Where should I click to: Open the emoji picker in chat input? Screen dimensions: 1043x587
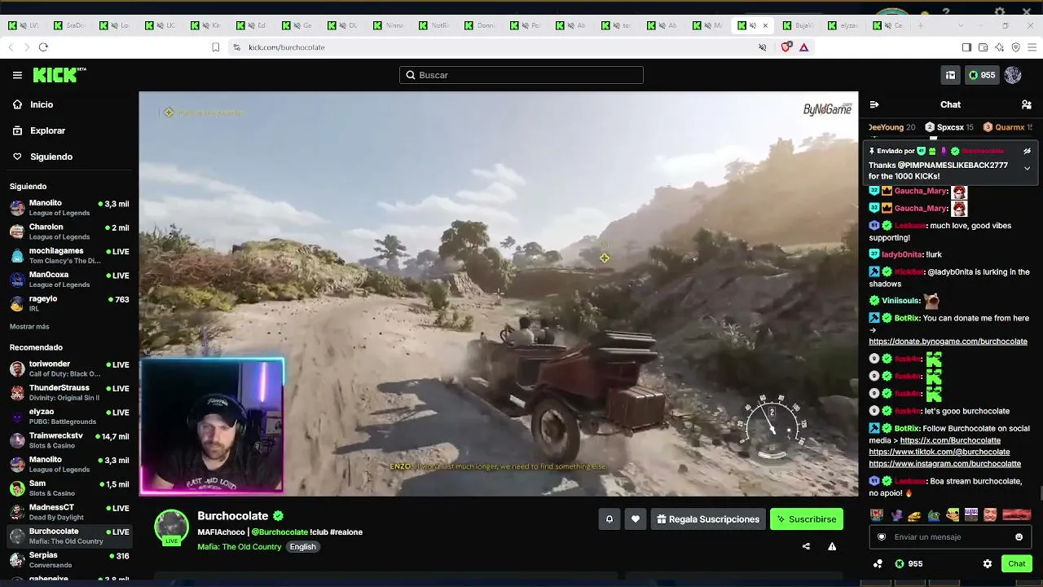click(x=1019, y=537)
